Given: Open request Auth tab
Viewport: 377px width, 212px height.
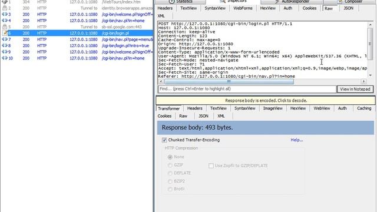Looking at the screenshot, I should point(288,8).
